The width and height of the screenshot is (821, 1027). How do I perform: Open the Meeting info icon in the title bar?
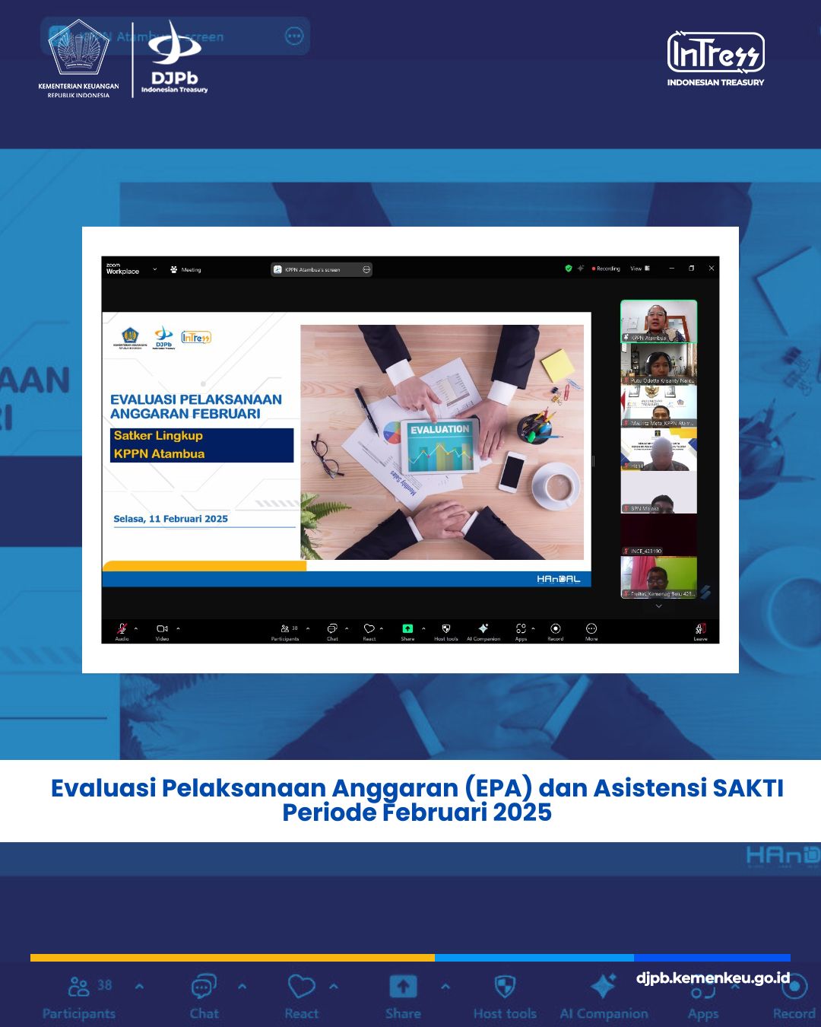tap(185, 269)
